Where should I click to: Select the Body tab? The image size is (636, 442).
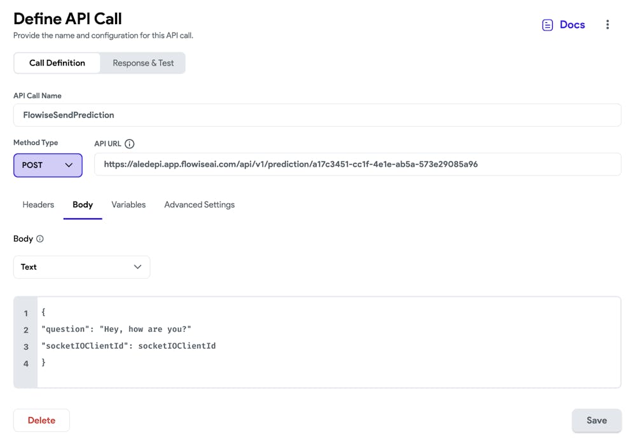coord(83,205)
